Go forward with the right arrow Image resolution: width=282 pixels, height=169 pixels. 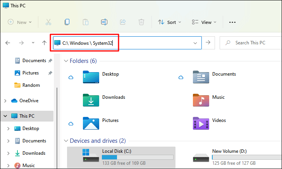(x=21, y=43)
